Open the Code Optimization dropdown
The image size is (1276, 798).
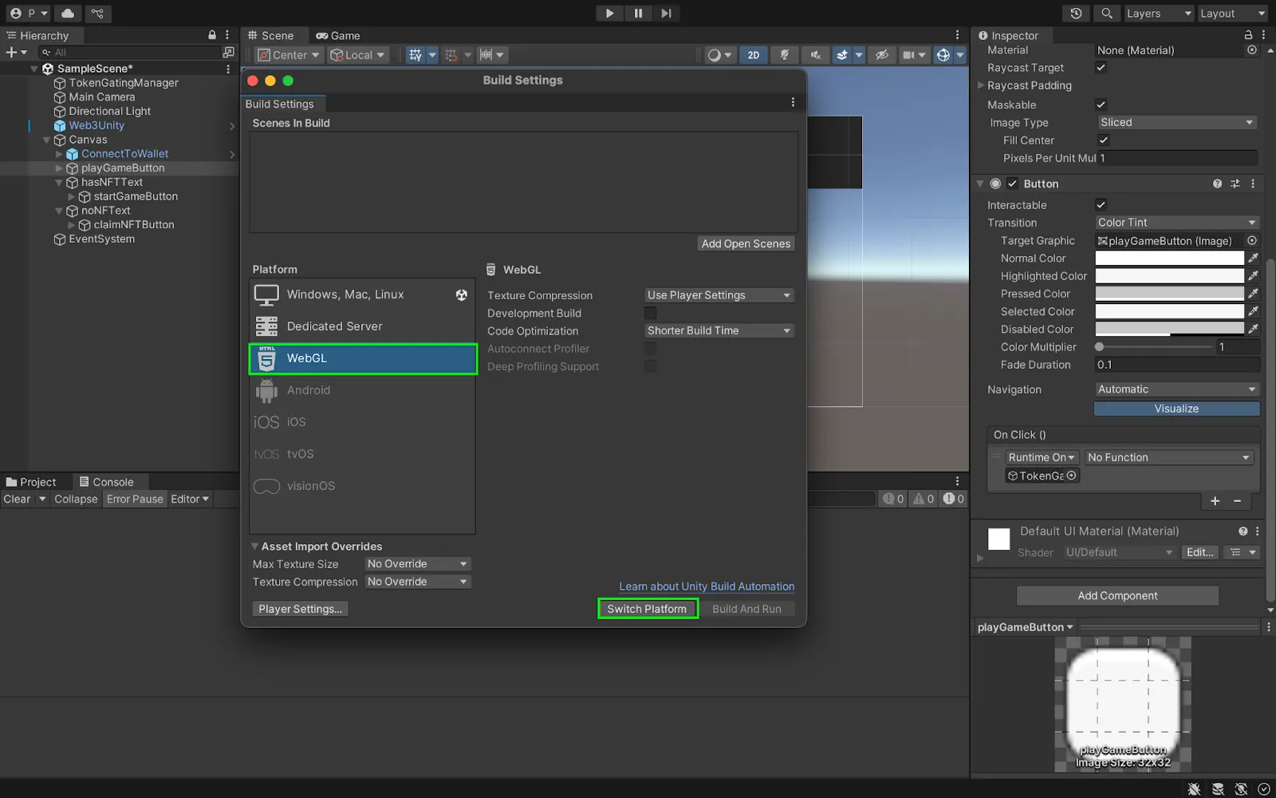coord(719,331)
